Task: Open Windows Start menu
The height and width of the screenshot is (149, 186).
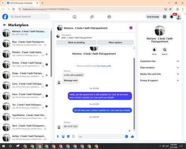Action: point(3,146)
